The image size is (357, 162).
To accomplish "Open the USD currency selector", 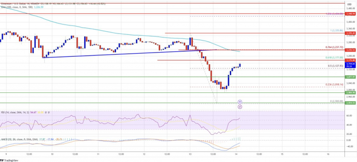I will point(349,4).
